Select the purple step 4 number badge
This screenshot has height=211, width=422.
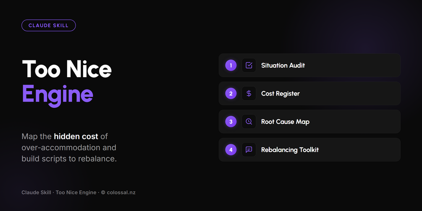tap(231, 150)
